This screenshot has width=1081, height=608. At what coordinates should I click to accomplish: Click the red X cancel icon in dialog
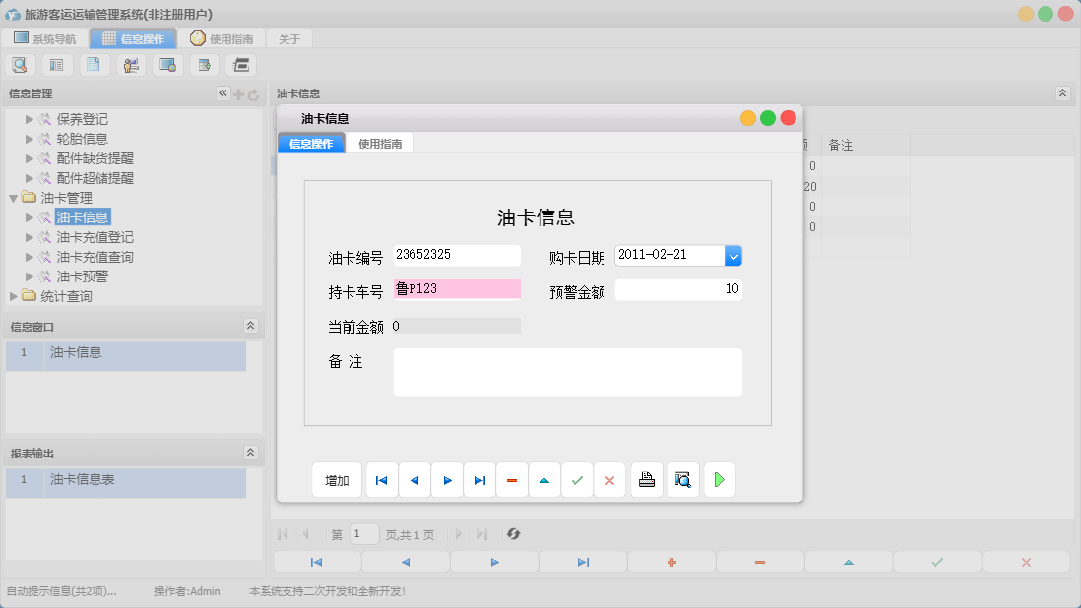click(609, 479)
